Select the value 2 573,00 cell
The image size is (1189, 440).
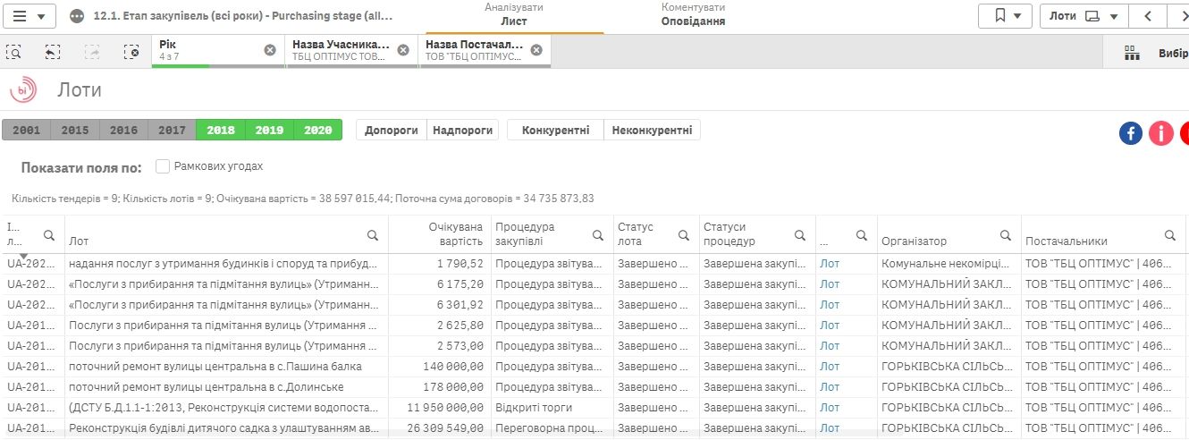click(x=440, y=346)
